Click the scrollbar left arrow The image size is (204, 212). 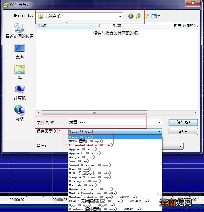39,113
